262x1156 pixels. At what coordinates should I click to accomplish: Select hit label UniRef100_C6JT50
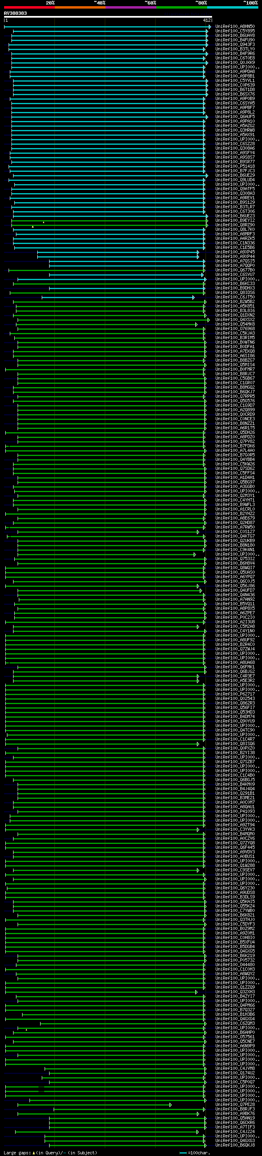pyautogui.click(x=235, y=296)
